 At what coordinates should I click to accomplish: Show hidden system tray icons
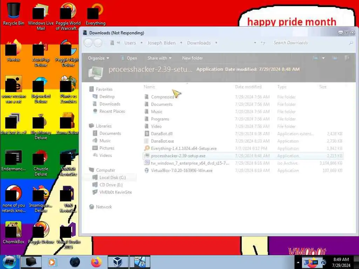pos(298,262)
